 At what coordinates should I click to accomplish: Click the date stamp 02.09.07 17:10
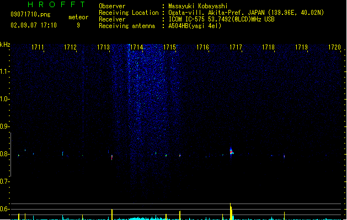point(34,25)
